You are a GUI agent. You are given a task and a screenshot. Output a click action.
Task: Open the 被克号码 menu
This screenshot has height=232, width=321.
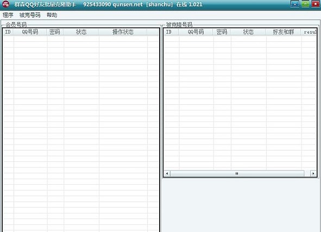[x=30, y=15]
